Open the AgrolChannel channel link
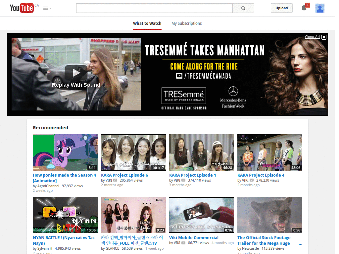The image size is (339, 254). click(x=48, y=186)
